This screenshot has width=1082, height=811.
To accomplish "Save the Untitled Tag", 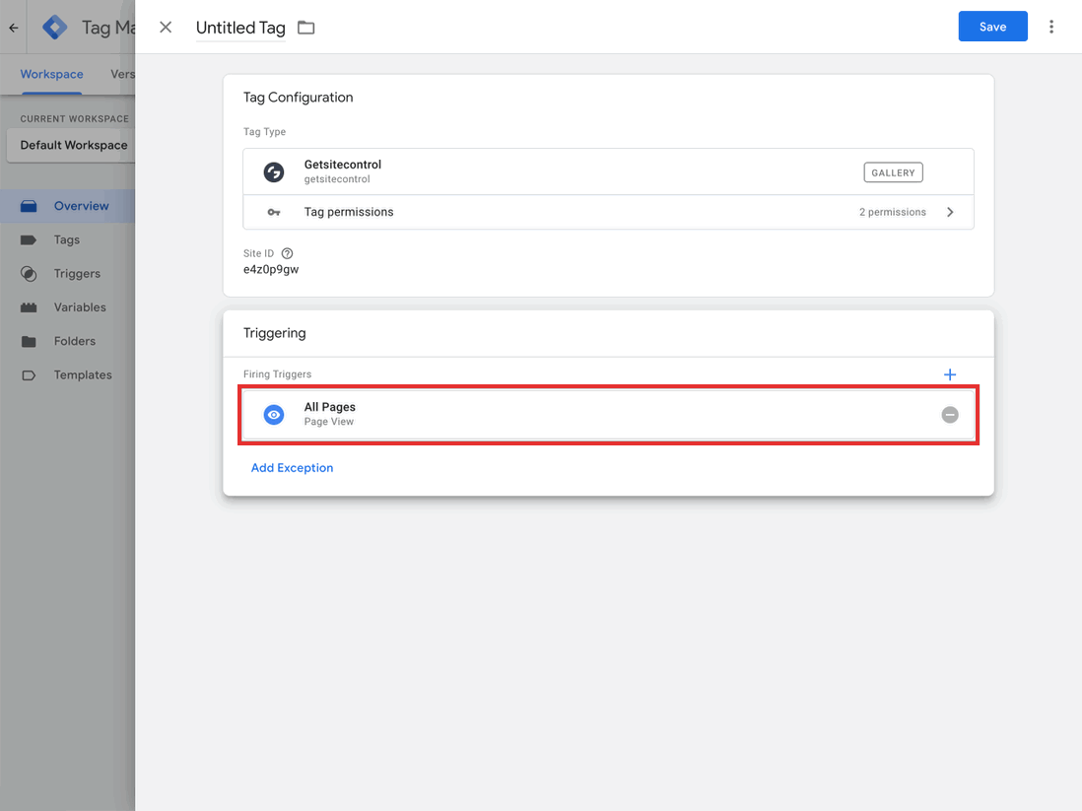I will (992, 27).
